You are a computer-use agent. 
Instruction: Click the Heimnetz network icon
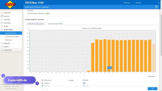coord(2,23)
